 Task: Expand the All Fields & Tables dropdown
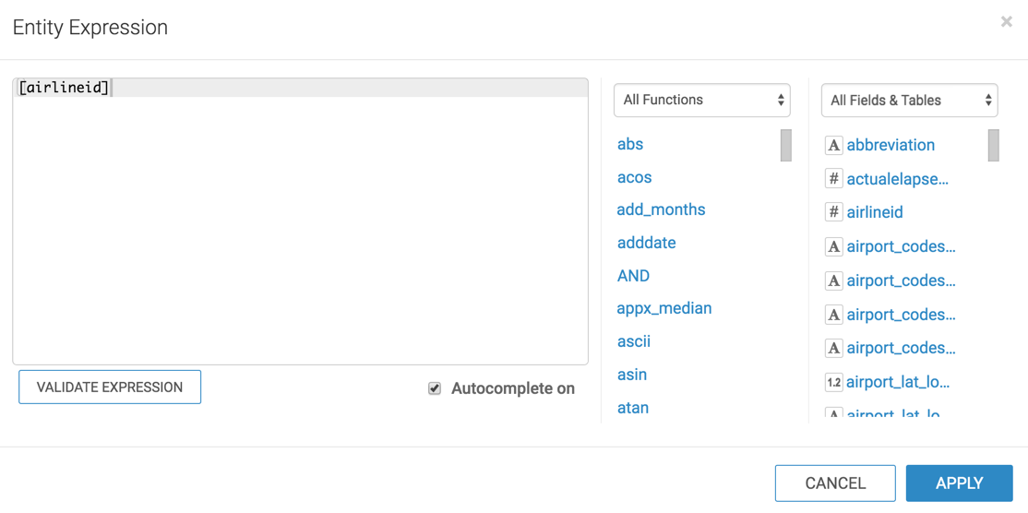point(909,100)
